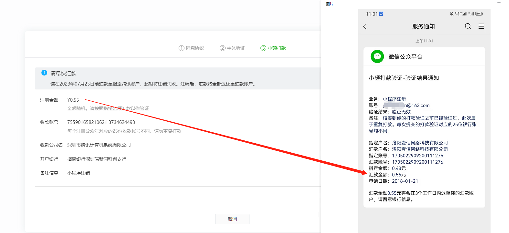
Task: Tap the Wi-Fi icon in phone status bar
Action: point(457,14)
